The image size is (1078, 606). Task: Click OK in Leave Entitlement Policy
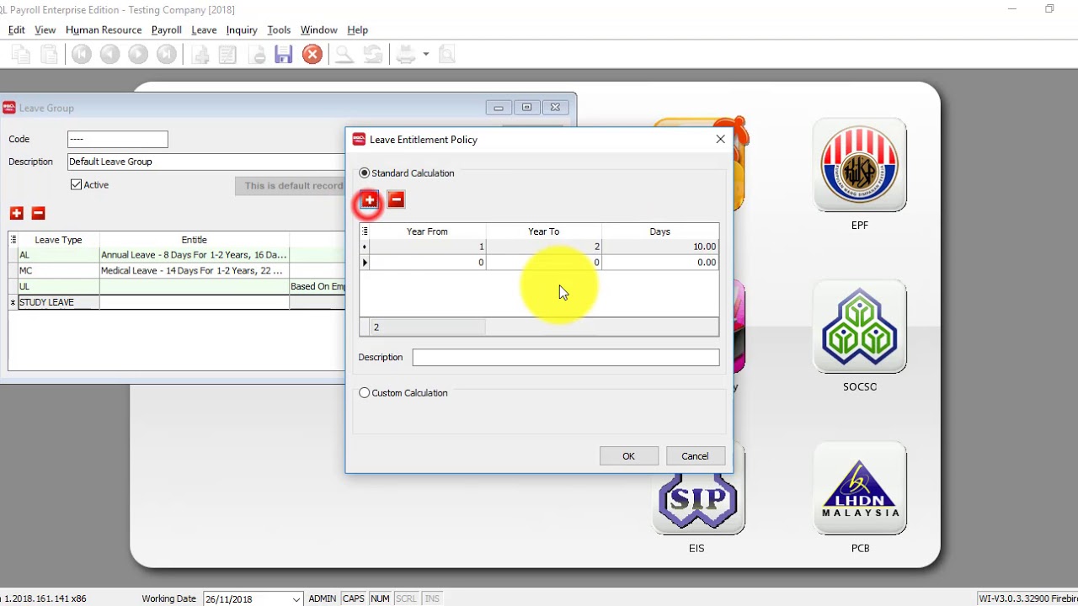(x=629, y=456)
